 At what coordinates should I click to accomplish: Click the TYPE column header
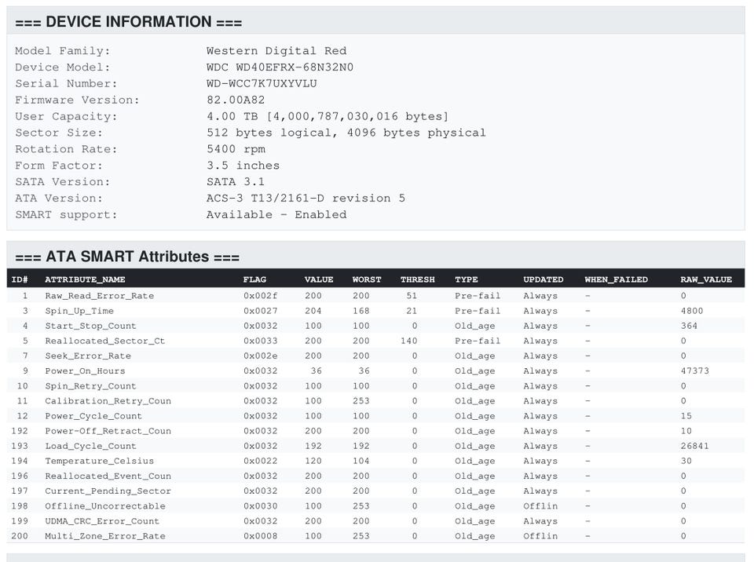467,279
